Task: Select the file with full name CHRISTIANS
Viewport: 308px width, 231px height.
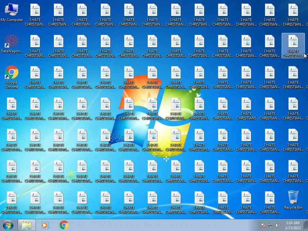Action: pos(246,109)
